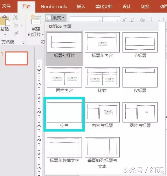Choose the 内容与标题 layout
167x176 pixels.
pos(102,115)
